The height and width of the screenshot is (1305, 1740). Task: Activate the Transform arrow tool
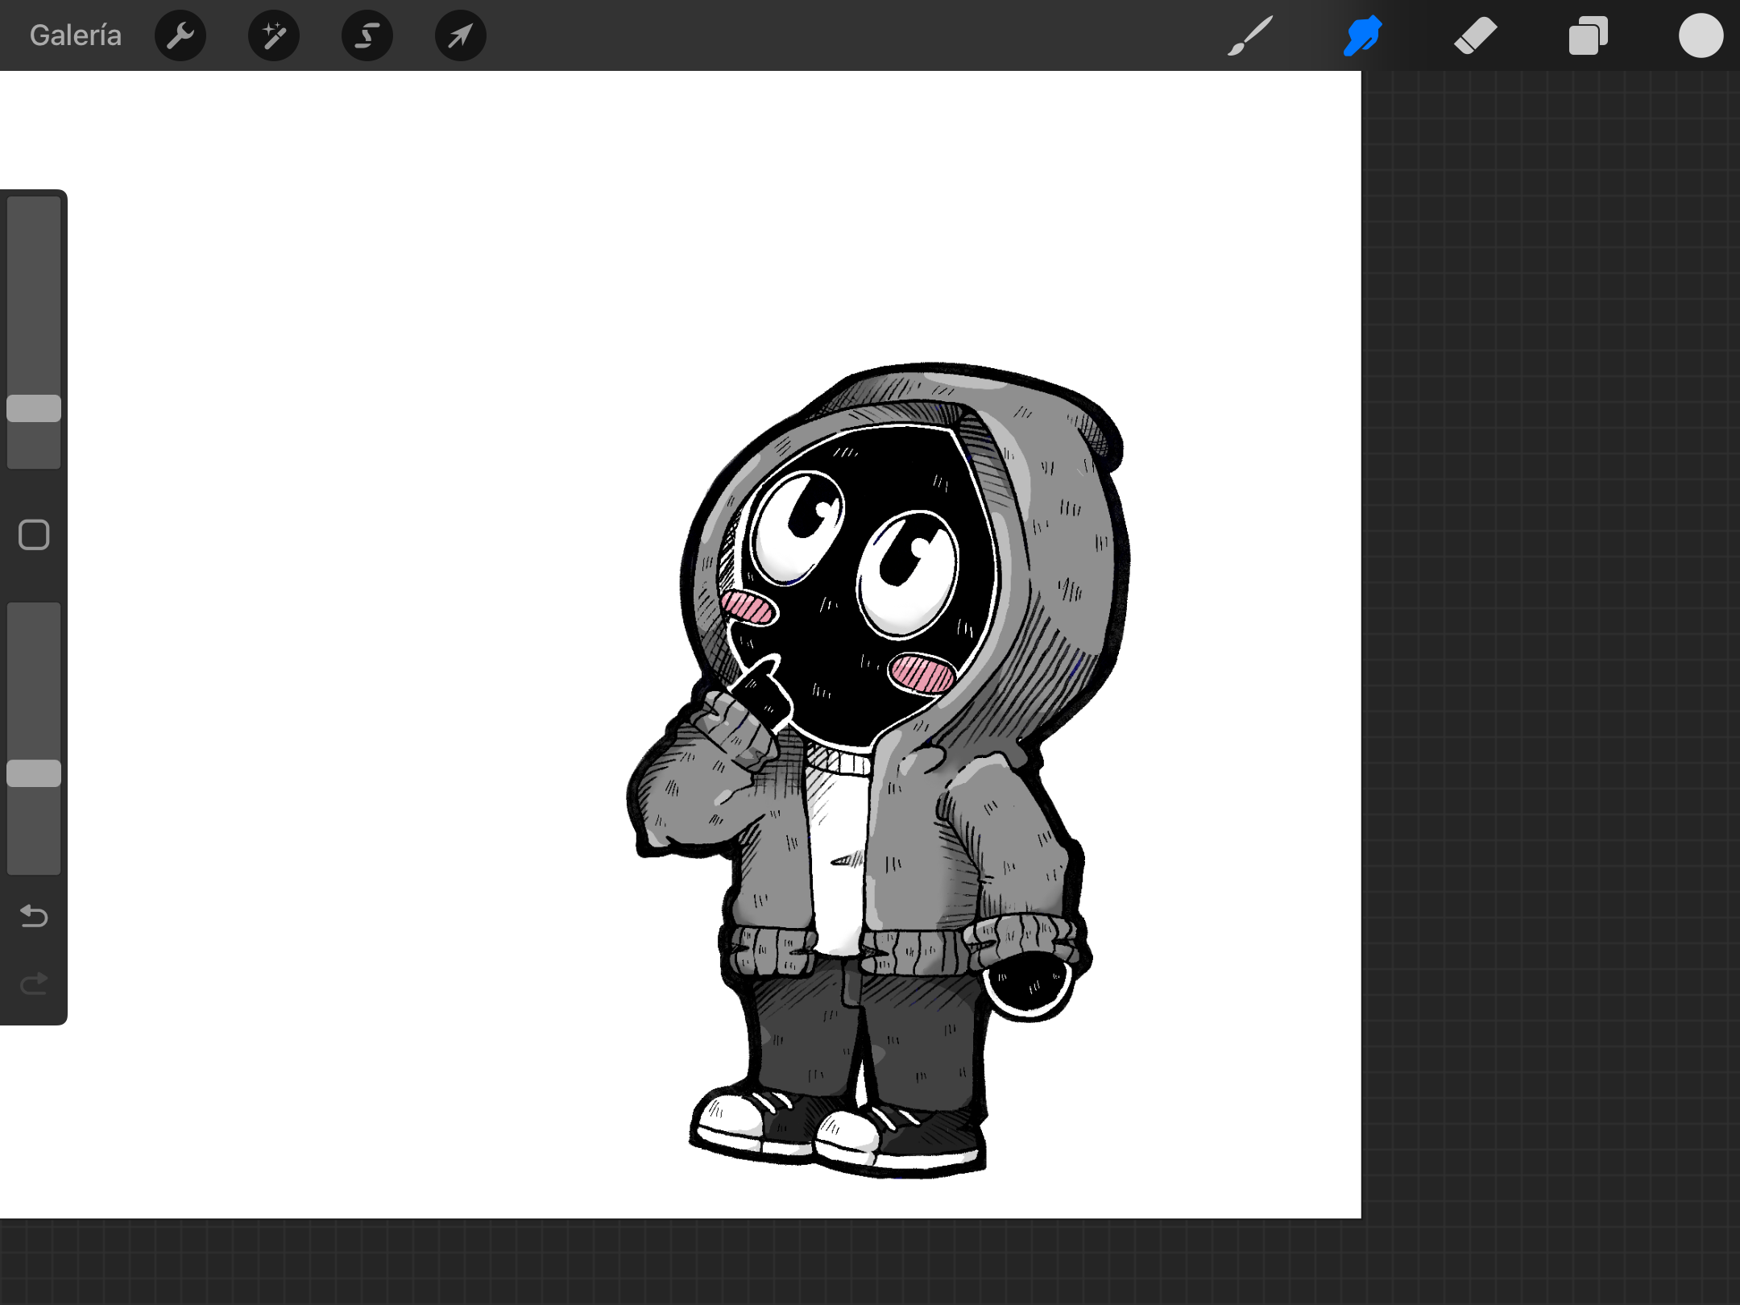click(461, 35)
